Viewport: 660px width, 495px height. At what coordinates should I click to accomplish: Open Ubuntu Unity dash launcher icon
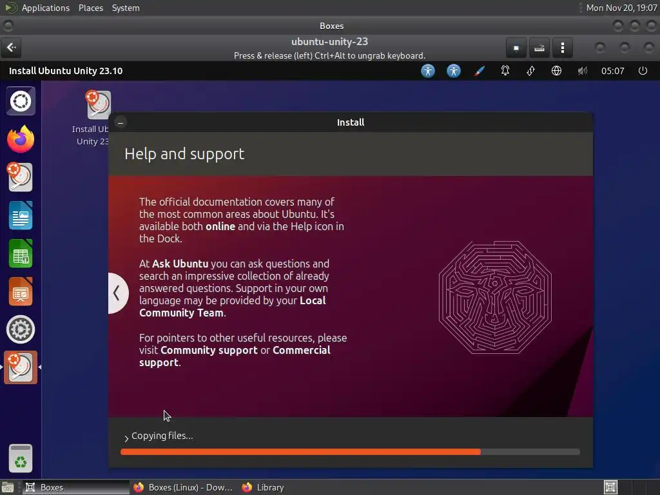click(x=21, y=101)
